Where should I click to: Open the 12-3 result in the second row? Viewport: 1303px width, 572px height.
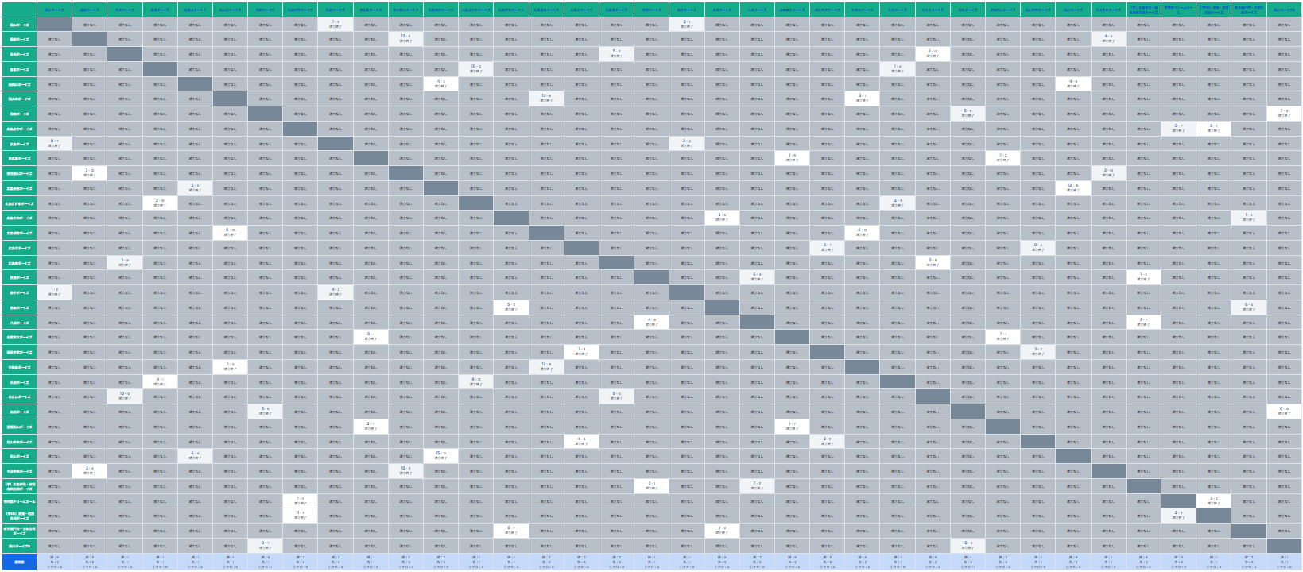[405, 39]
